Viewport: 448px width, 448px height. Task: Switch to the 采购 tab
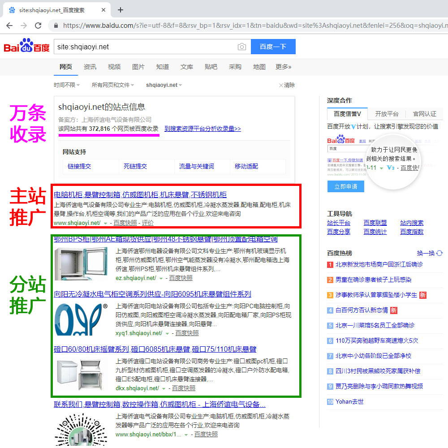click(x=235, y=67)
